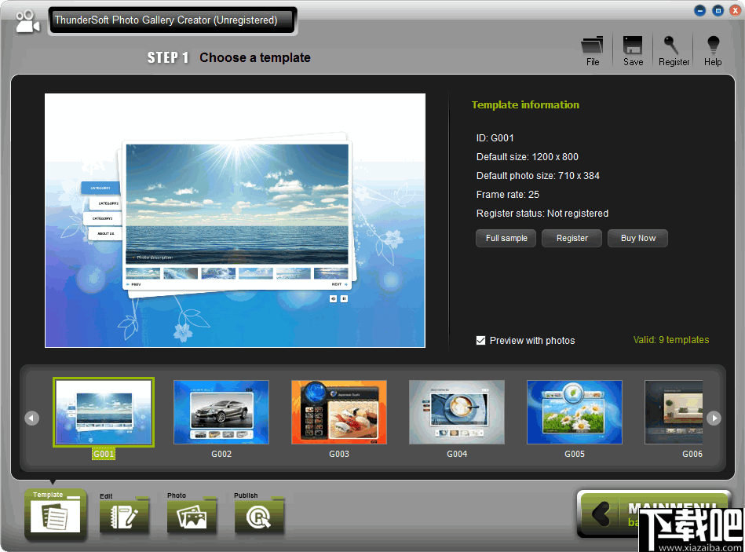Uncheck Preview with photos
Viewport: 745px width, 552px height.
(x=481, y=340)
